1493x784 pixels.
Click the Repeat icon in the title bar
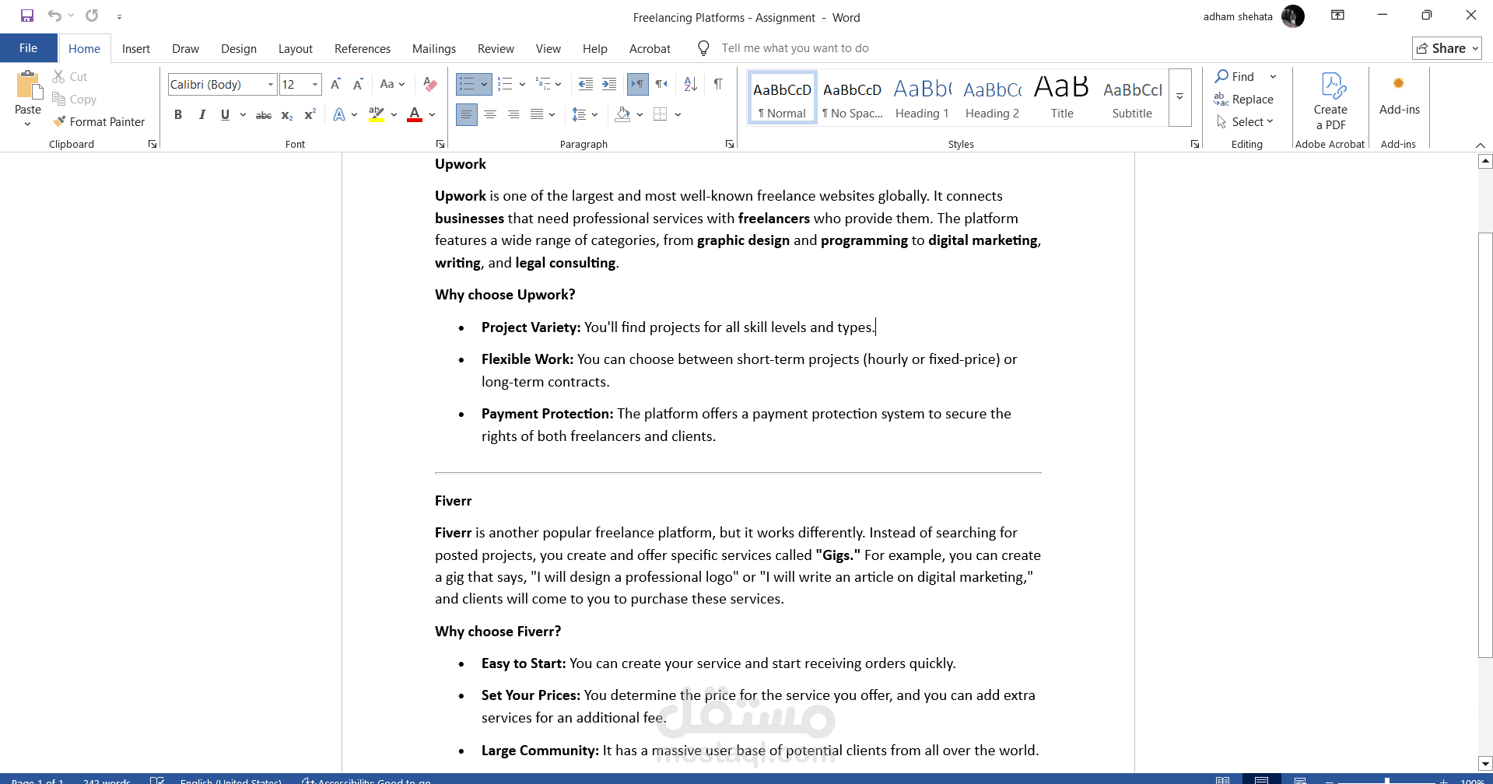click(x=92, y=16)
